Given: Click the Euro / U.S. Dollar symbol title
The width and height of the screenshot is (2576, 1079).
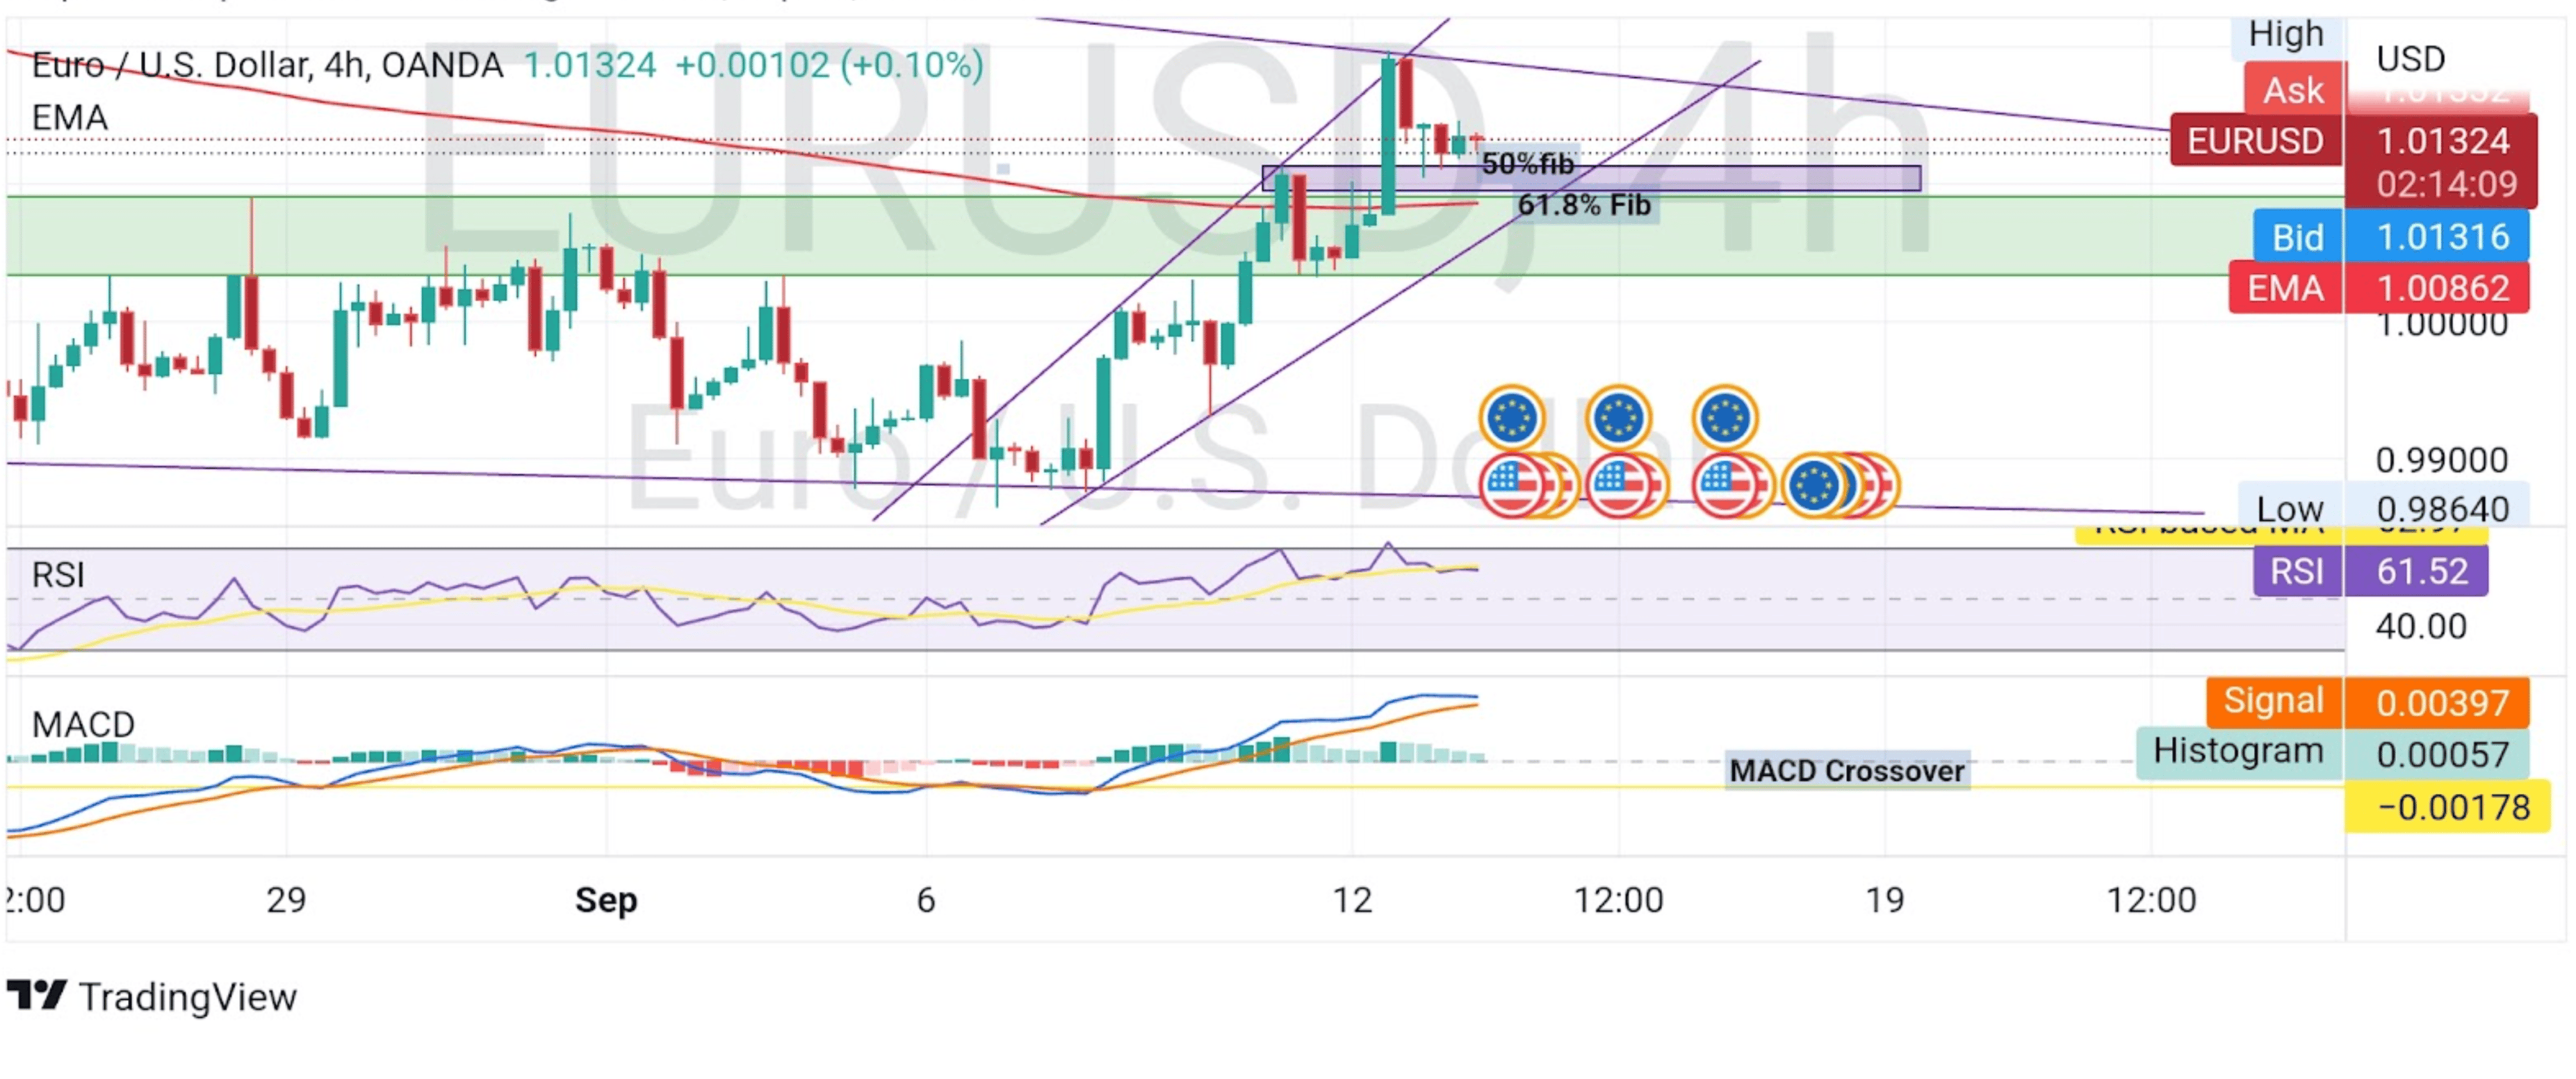Looking at the screenshot, I should click(x=267, y=65).
